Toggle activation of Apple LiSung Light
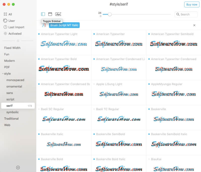 coord(94,84)
